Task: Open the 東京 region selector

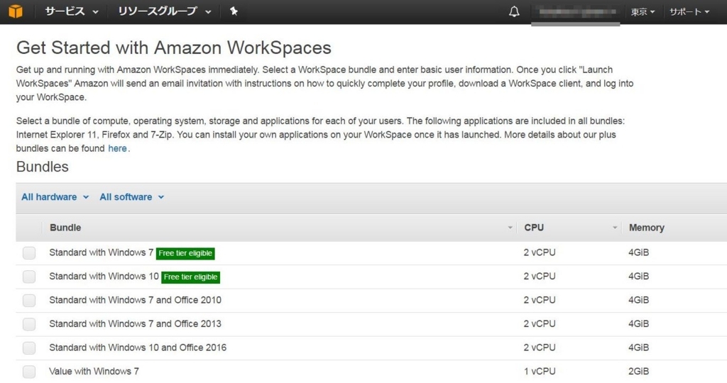Action: (x=643, y=11)
